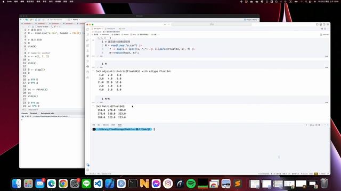
Task: Open the Manage gear at VS Code sidebar bottom
Action: 88,170
